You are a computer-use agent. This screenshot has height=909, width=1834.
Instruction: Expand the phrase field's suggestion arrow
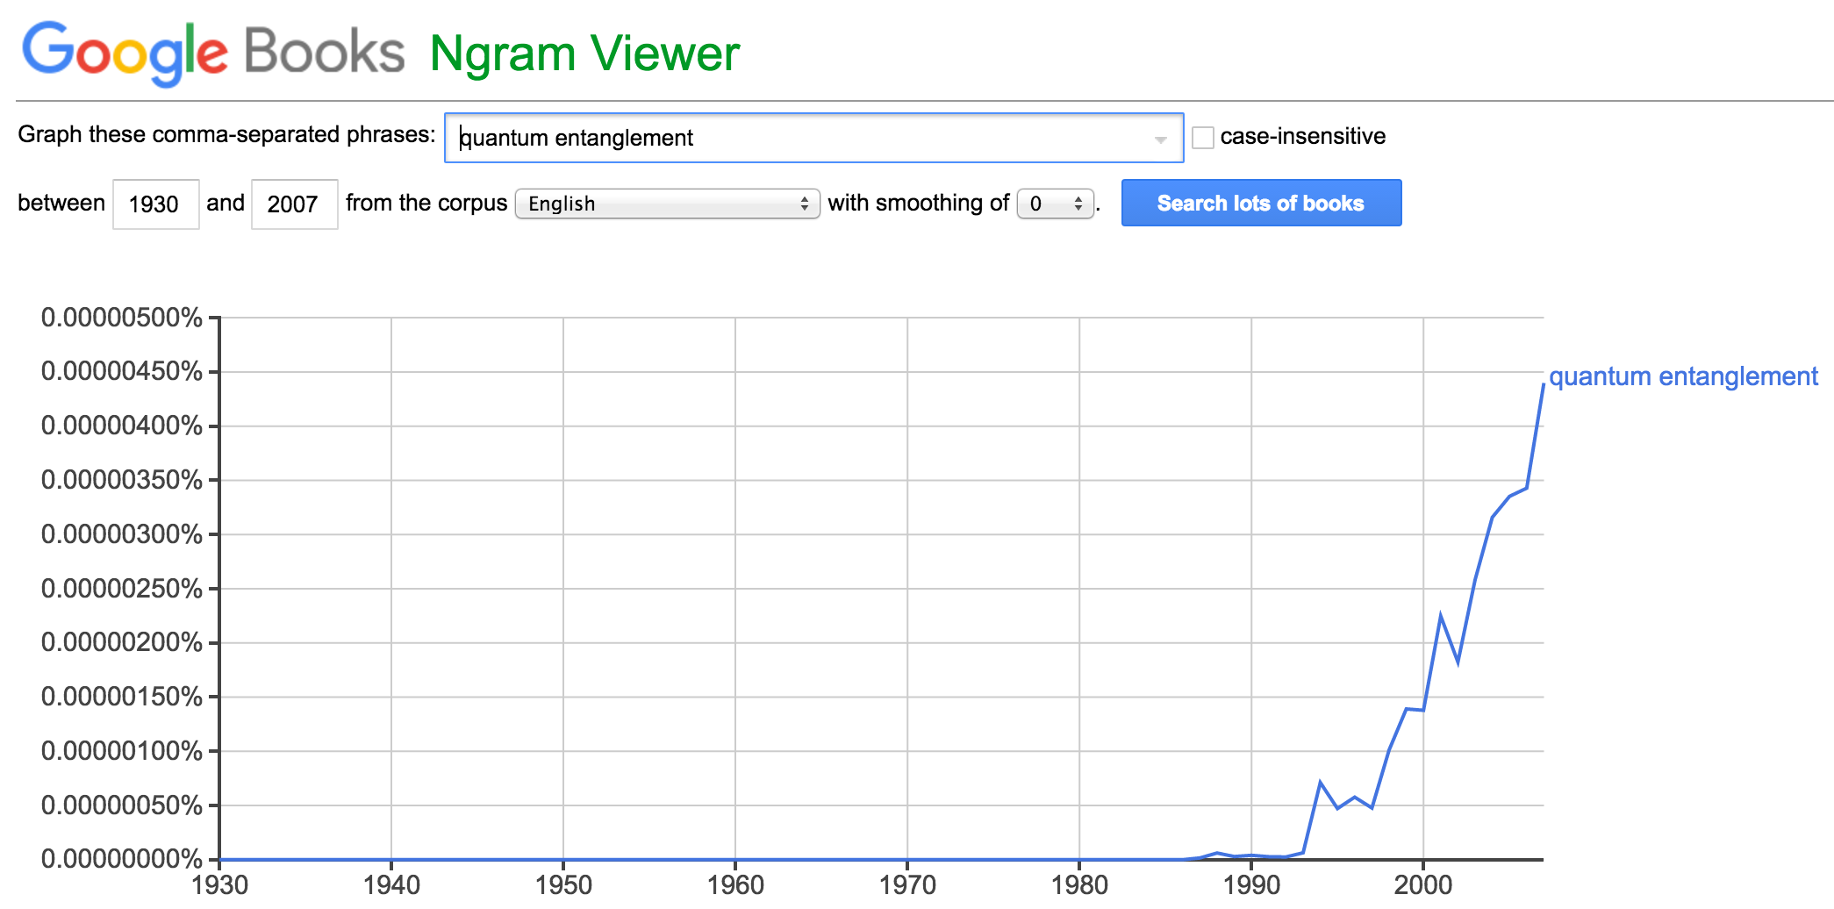click(1161, 140)
